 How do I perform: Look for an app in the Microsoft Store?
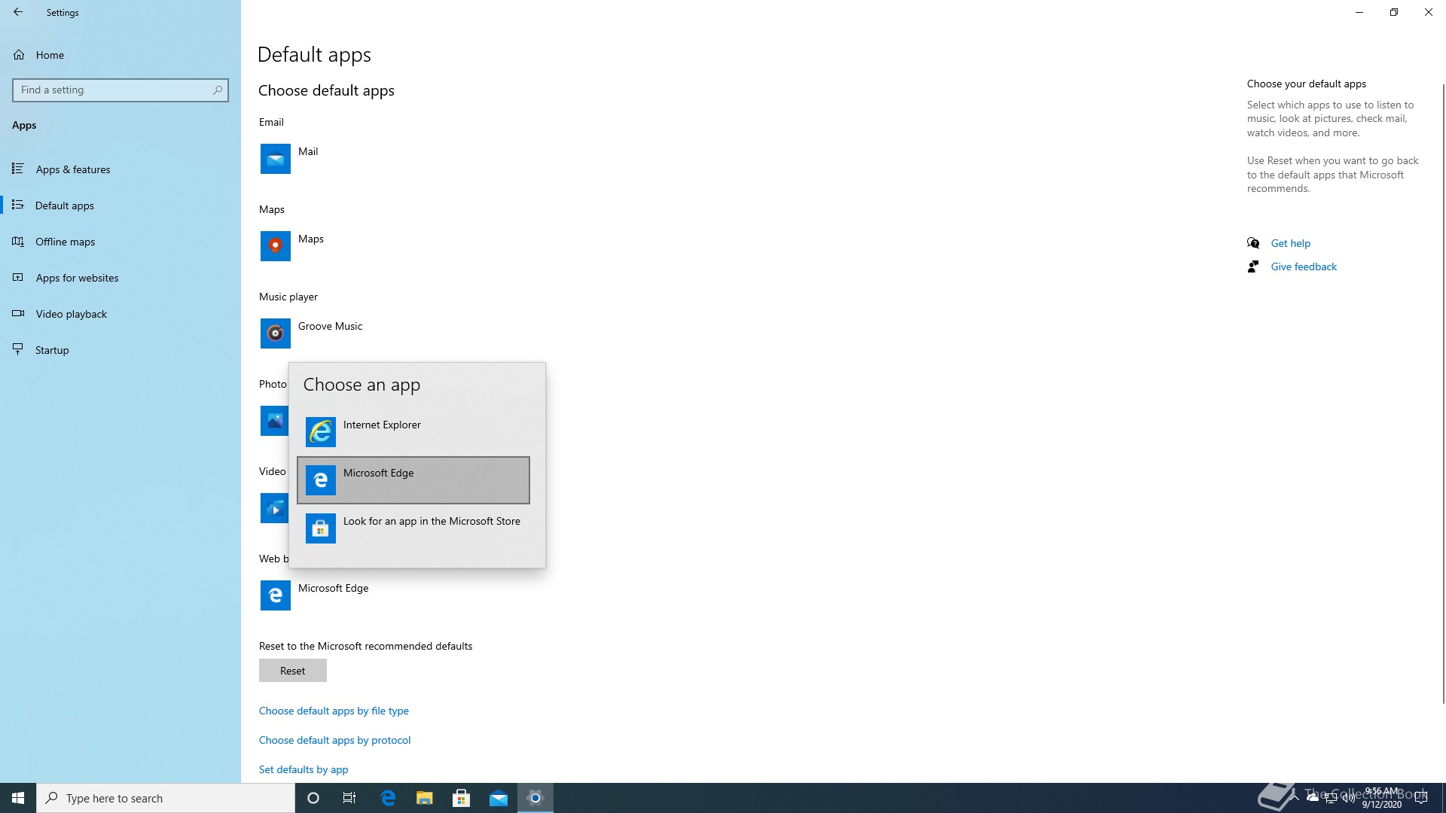413,528
